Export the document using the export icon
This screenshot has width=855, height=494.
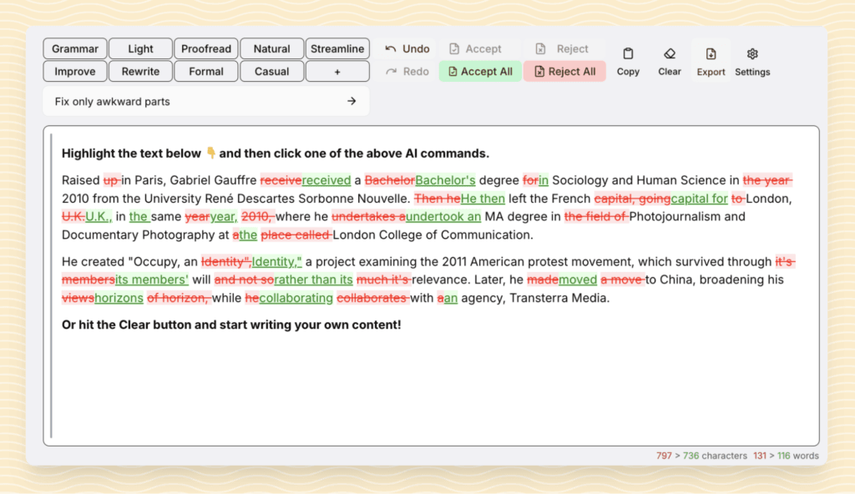click(x=711, y=59)
